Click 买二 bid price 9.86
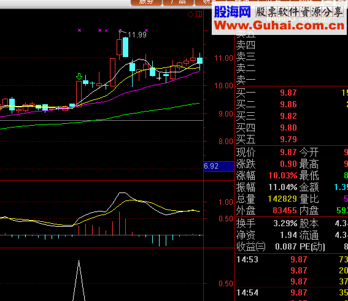Image resolution: width=348 pixels, height=301 pixels. [x=288, y=104]
